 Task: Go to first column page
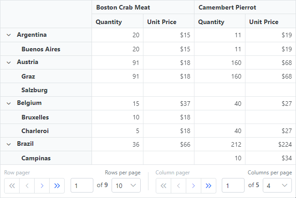tap(163, 185)
